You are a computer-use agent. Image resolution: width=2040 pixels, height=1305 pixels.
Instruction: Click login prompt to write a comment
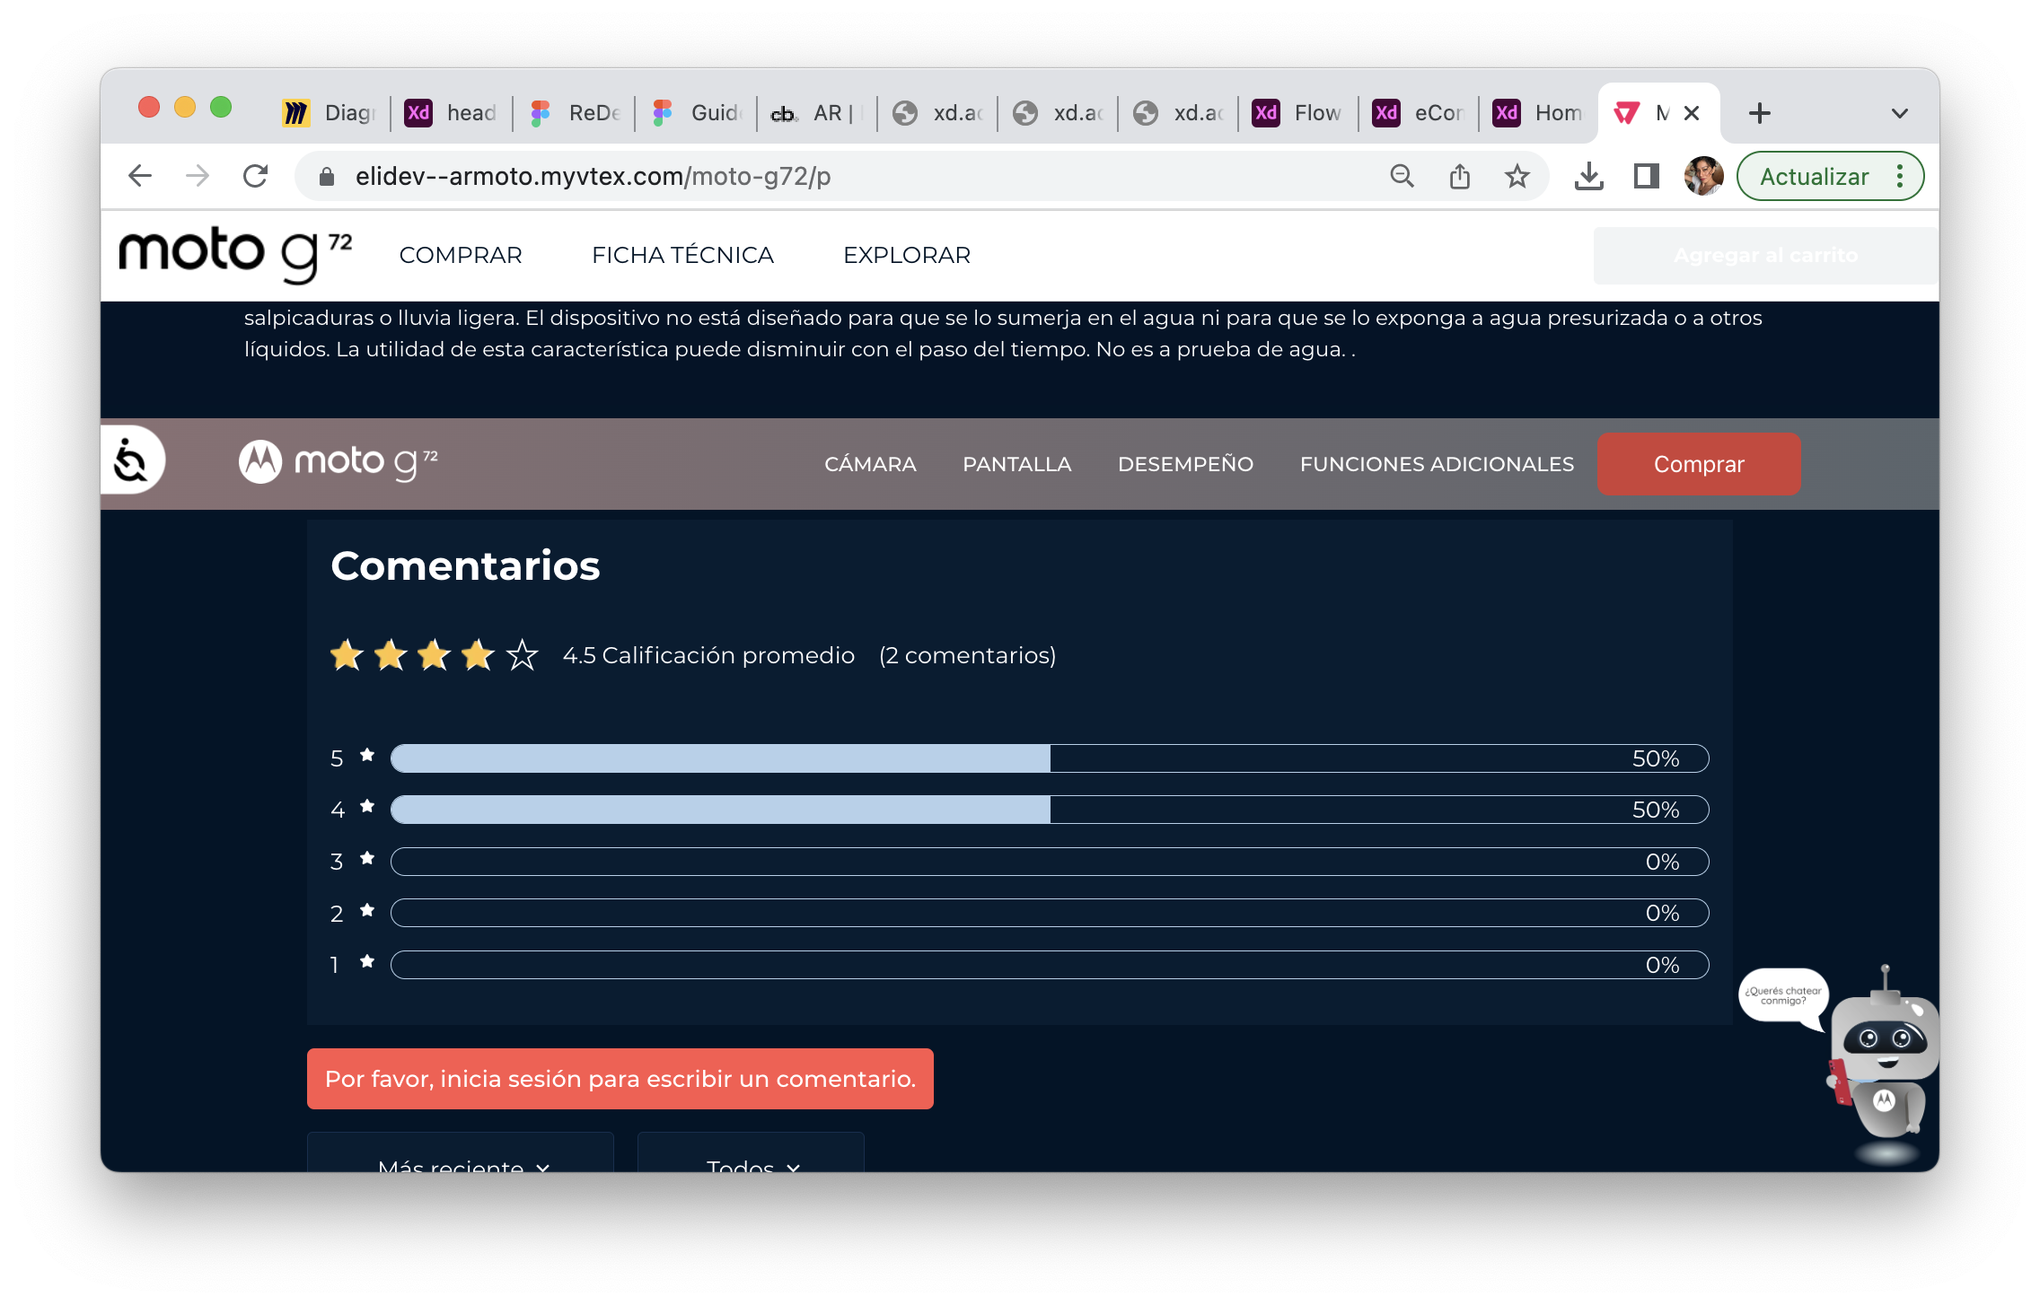(x=620, y=1079)
